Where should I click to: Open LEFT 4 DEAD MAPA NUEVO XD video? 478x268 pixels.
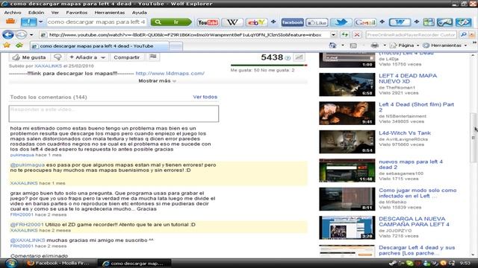coord(408,78)
